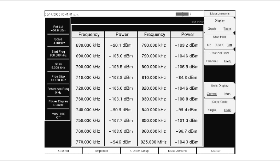Set Max Hold to 5 sec
The width and height of the screenshot is (280, 161).
(219, 45)
